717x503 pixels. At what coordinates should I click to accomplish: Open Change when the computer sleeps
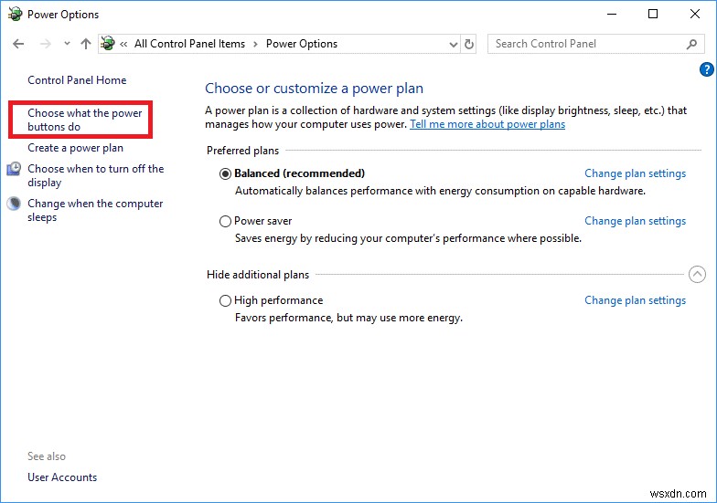pos(95,210)
